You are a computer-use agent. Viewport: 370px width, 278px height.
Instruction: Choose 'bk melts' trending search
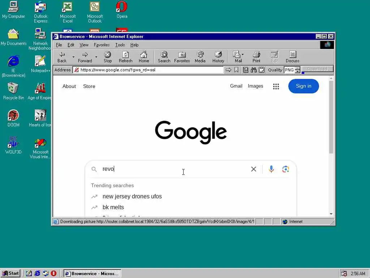pyautogui.click(x=113, y=207)
